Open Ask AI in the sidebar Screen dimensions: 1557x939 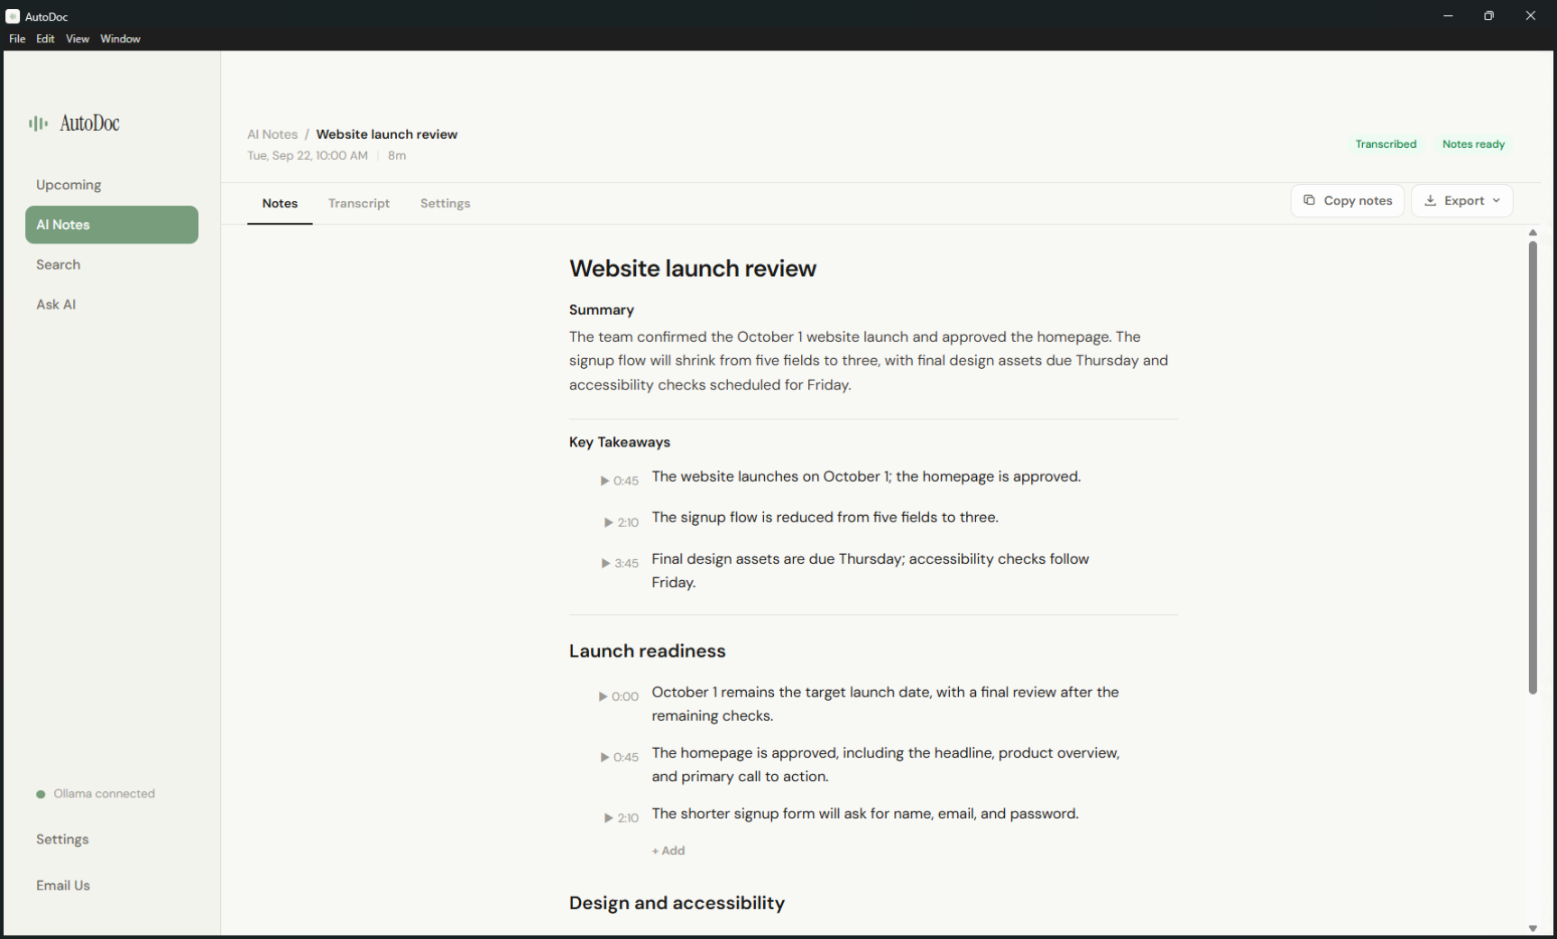tap(56, 304)
